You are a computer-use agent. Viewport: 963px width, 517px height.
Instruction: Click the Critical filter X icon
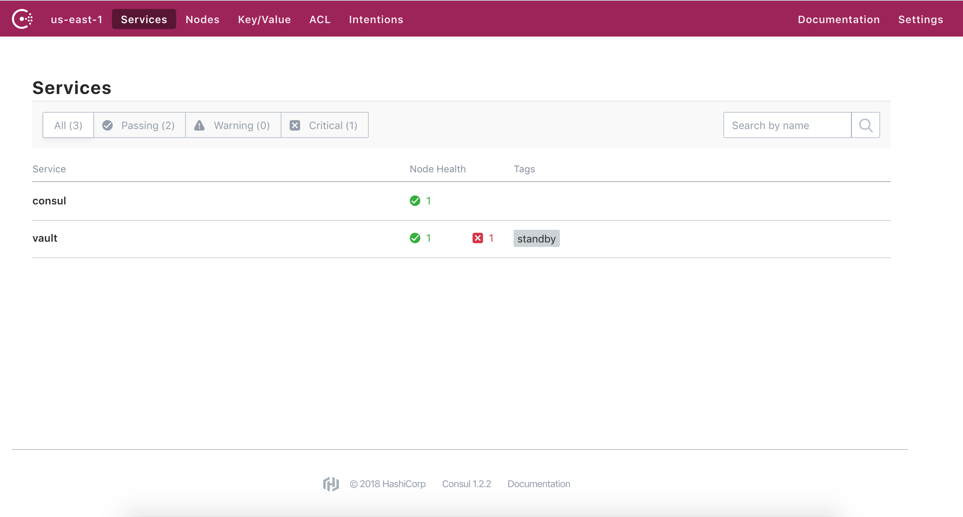[x=294, y=125]
